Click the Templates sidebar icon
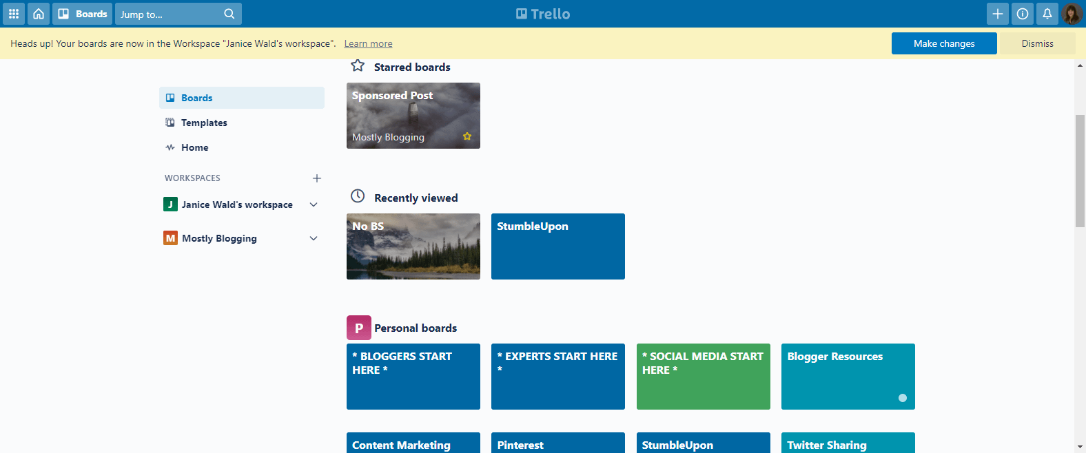 point(170,123)
